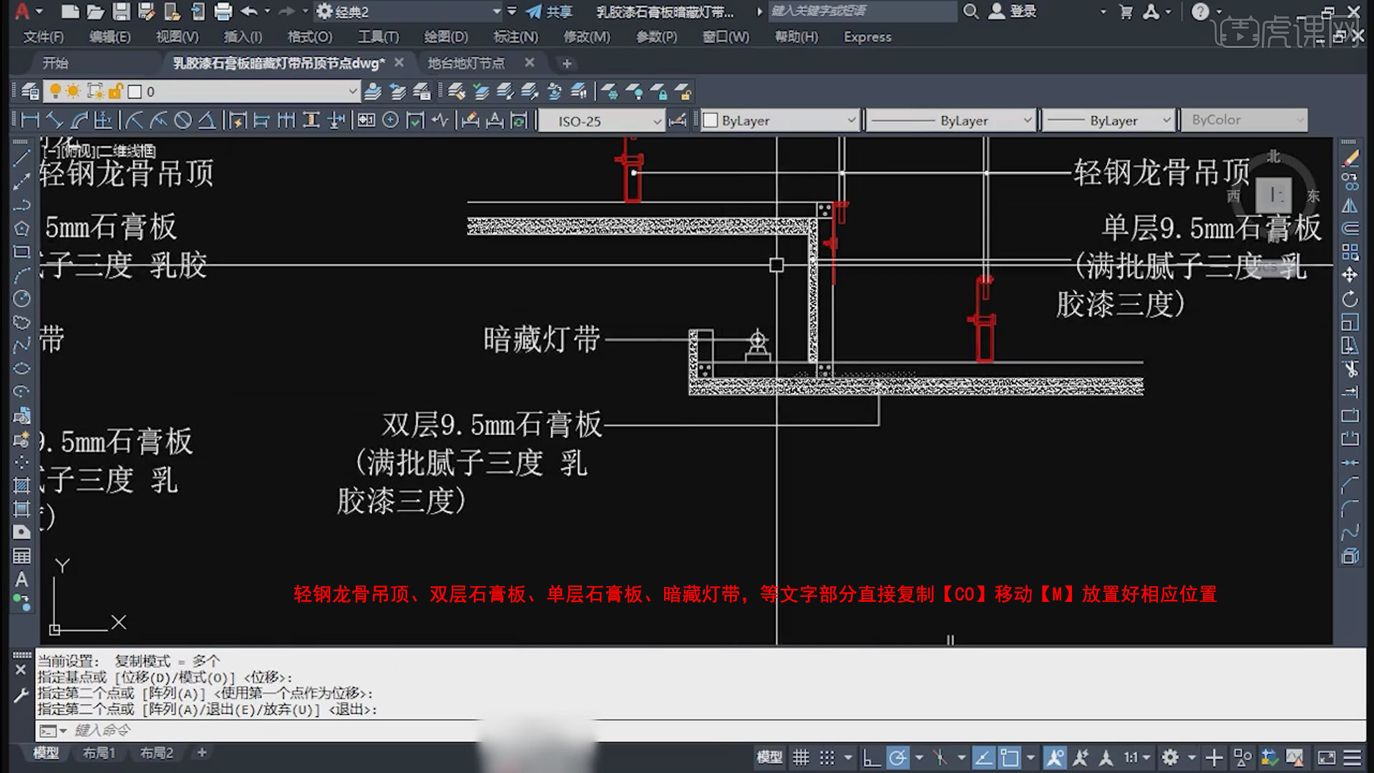1374x773 pixels.
Task: Click the Make Object's Layer Current icon
Action: point(373,92)
